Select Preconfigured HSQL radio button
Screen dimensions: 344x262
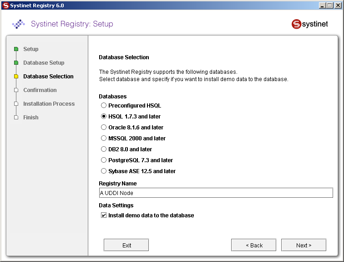click(104, 106)
